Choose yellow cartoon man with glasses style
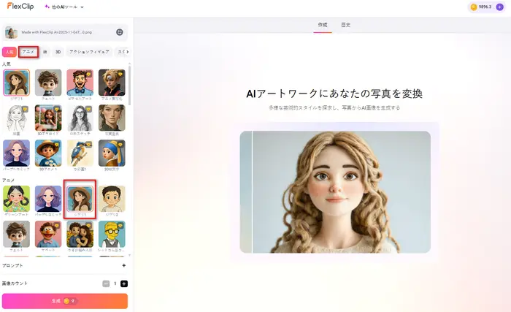The image size is (511, 312). 112,234
